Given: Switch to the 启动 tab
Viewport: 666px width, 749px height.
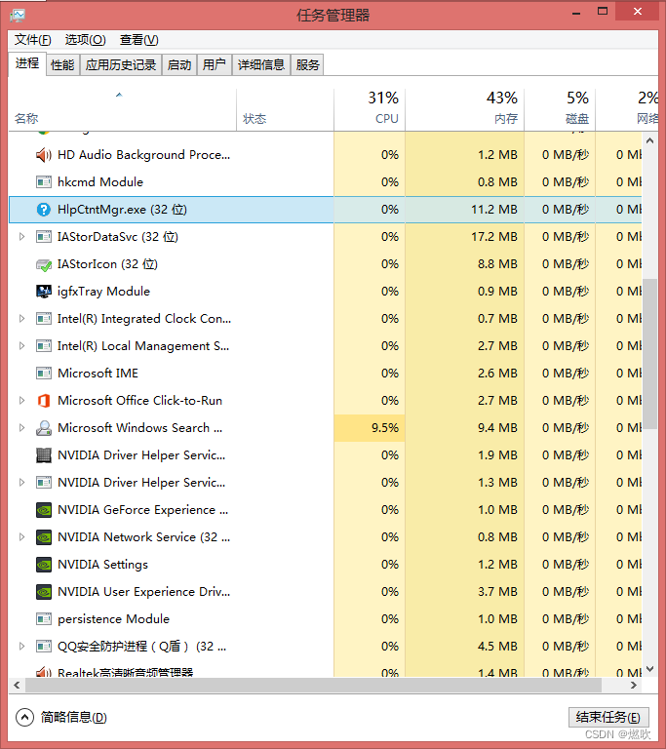Looking at the screenshot, I should (179, 65).
